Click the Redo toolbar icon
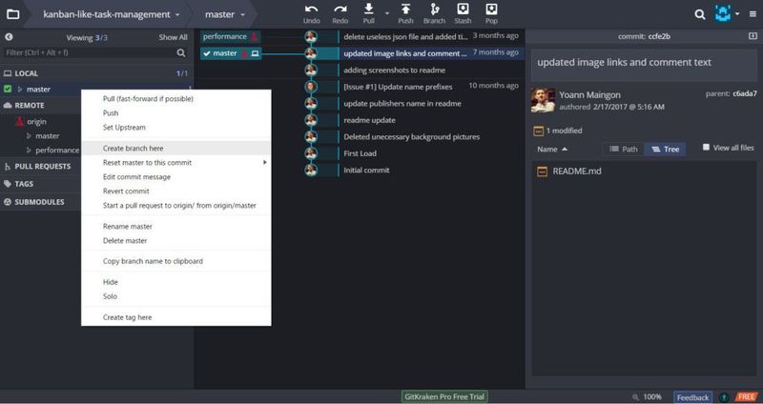The height and width of the screenshot is (404, 763). [x=339, y=11]
